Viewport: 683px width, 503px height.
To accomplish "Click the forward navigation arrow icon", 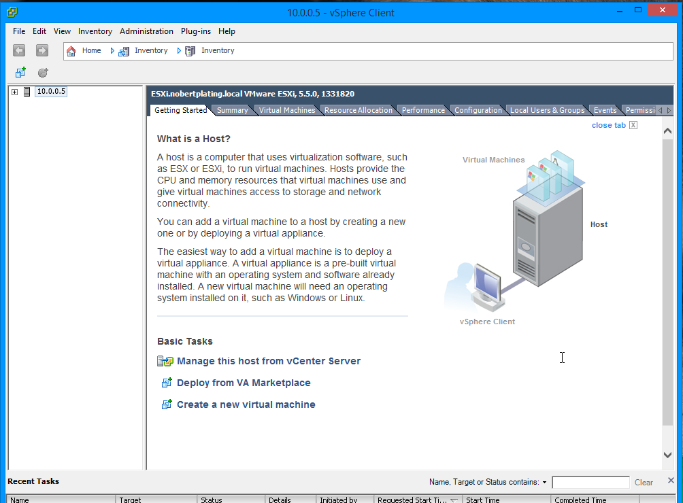I will tap(41, 50).
